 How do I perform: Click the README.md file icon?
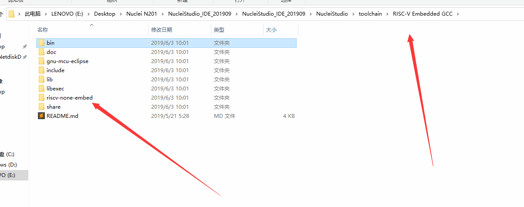pyautogui.click(x=41, y=116)
